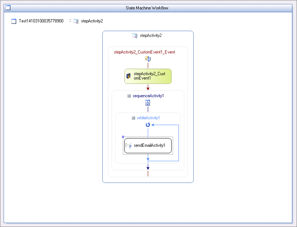The image size is (297, 227).
Task: Select the stepActivity2_CustomEvent1 green activity box
Action: click(148, 76)
